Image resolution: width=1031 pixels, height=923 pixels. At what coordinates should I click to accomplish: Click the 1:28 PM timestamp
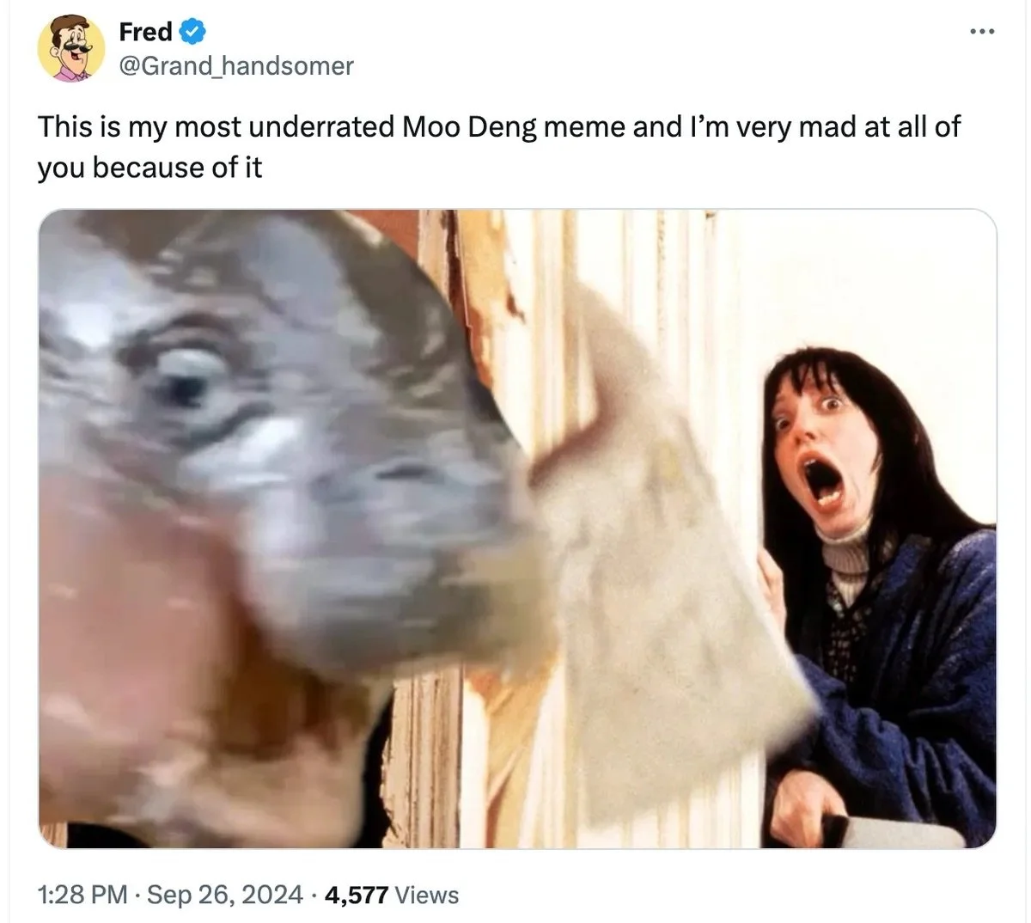pyautogui.click(x=83, y=895)
